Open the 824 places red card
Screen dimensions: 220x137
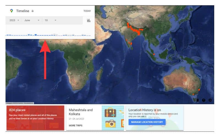coord(35,118)
